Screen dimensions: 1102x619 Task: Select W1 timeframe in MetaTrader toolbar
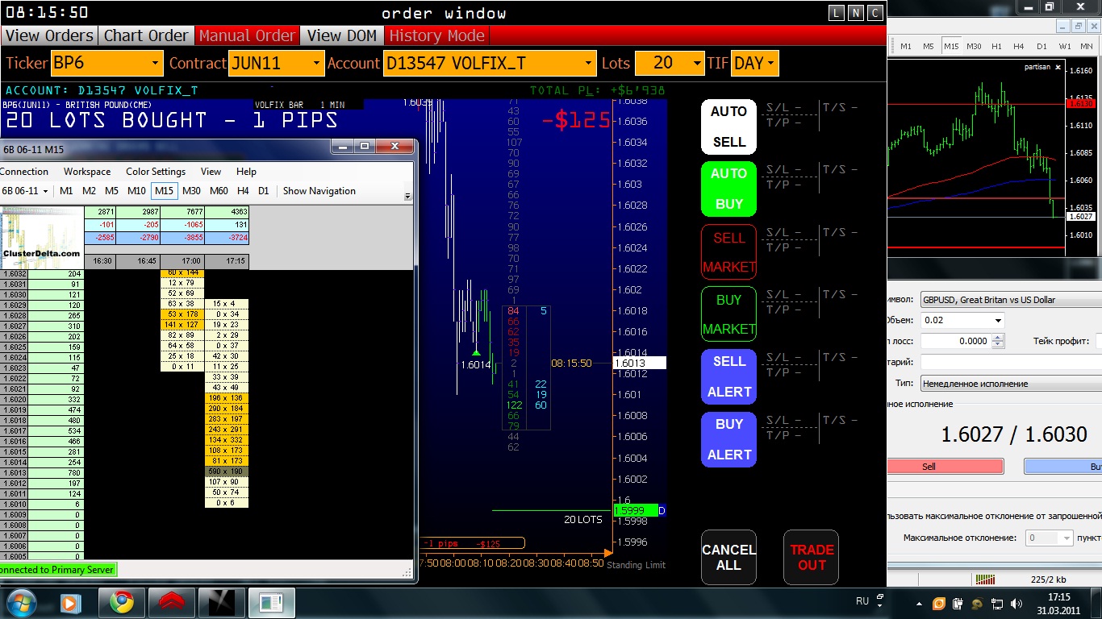pyautogui.click(x=1065, y=46)
